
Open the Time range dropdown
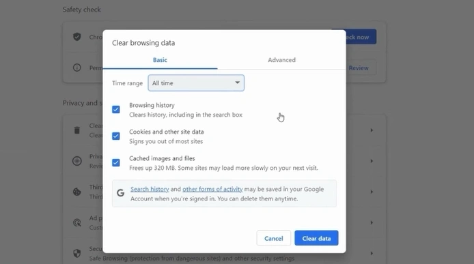pos(196,83)
